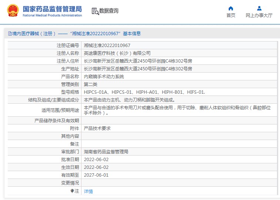Click the lightbulb 注 icon
Image resolution: width=280 pixels, height=200 pixels.
coord(72,191)
